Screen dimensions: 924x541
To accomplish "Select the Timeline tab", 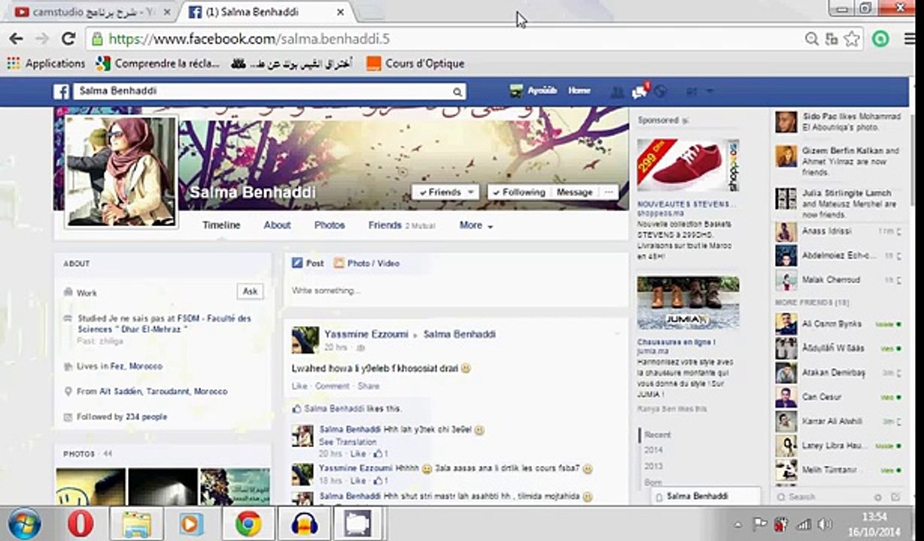I will click(x=221, y=225).
